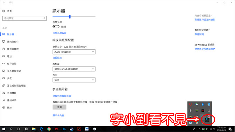Open the 首頁 home gear in Settings

(4, 11)
